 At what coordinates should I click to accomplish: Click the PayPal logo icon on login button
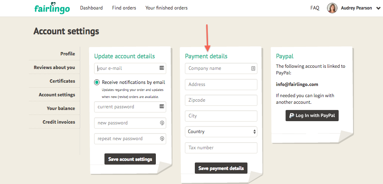tap(292, 116)
